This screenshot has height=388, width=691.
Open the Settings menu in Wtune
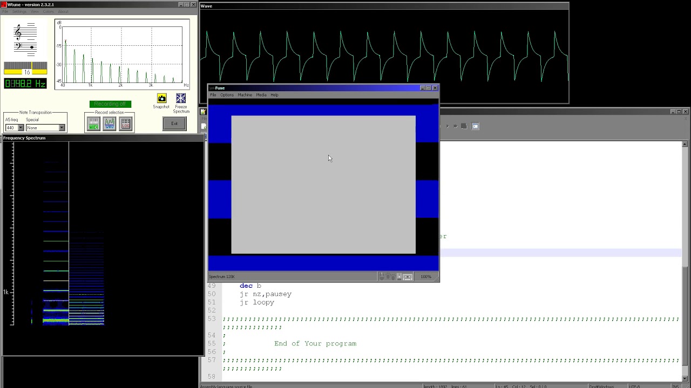point(19,11)
